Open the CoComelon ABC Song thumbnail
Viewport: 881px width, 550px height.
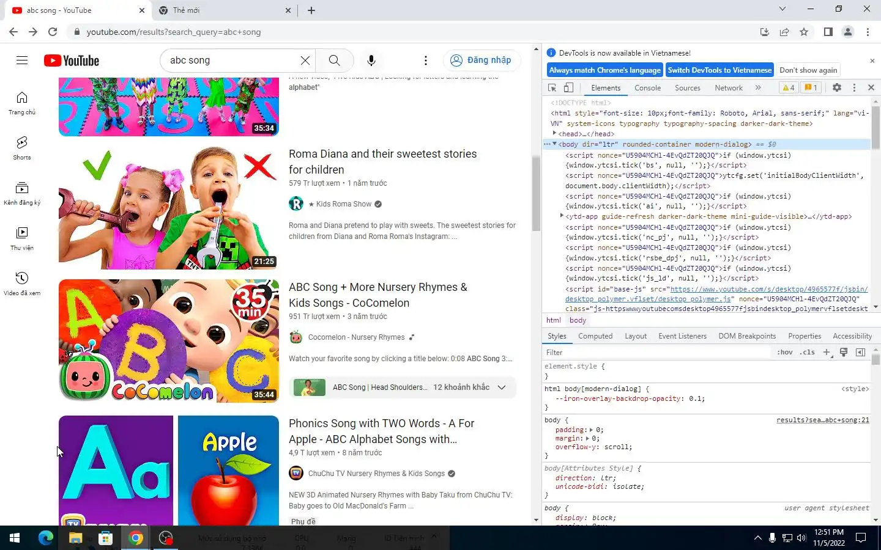[x=169, y=341]
